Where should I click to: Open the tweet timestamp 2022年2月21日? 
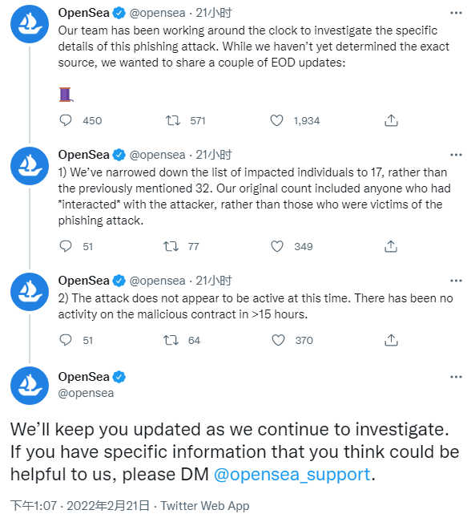coord(108,506)
